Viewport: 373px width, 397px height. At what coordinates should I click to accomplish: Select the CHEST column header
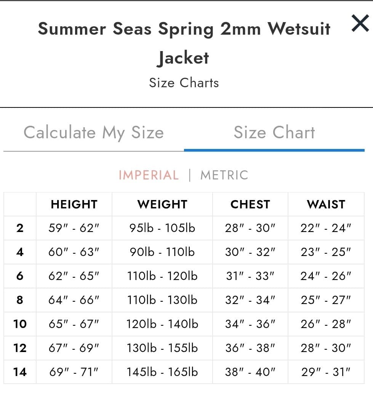point(250,204)
